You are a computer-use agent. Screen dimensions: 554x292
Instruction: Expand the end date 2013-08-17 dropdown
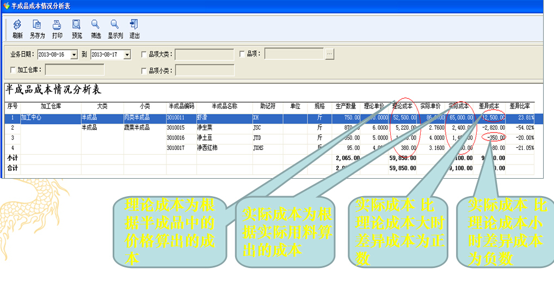[127, 54]
